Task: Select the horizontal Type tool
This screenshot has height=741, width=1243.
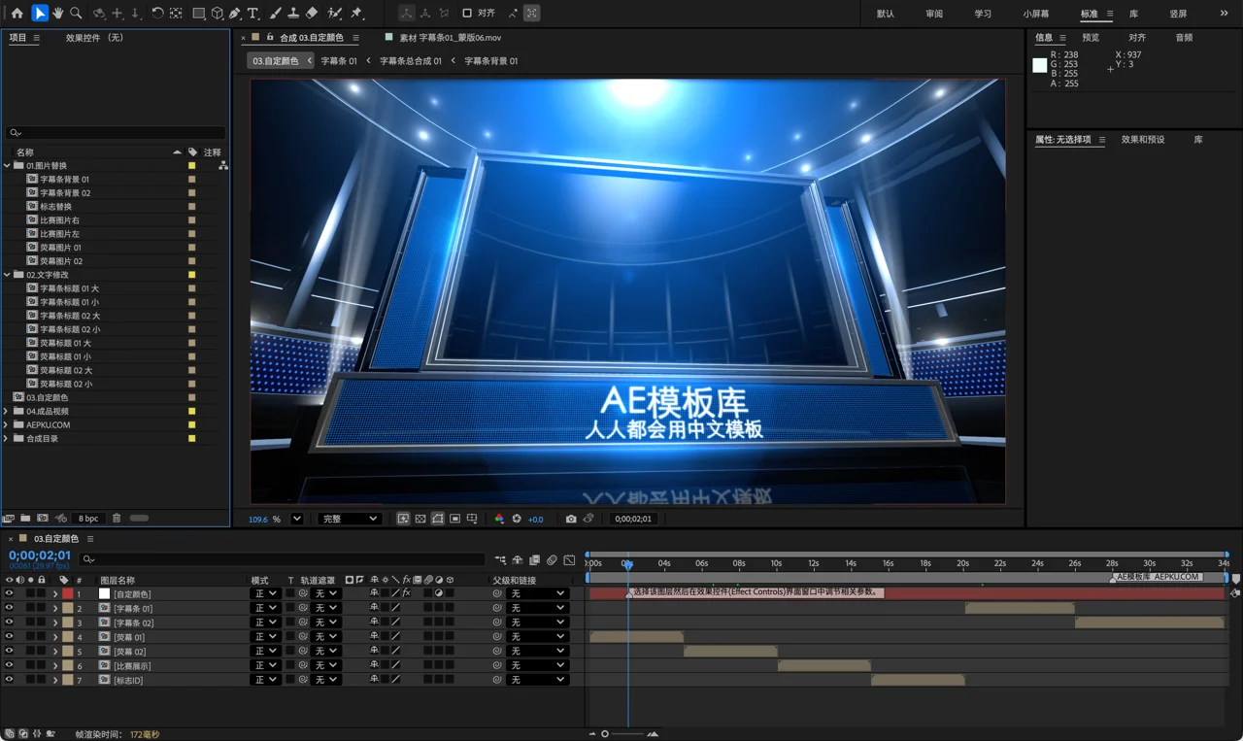Action: tap(253, 14)
